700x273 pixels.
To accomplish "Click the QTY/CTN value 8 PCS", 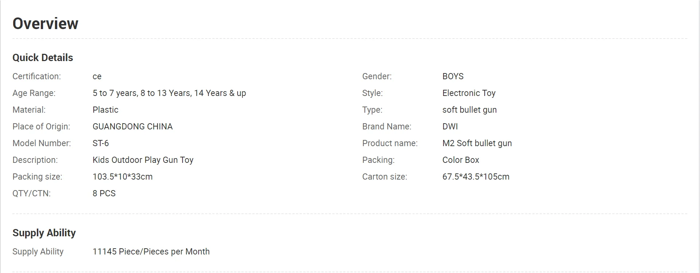I will (104, 193).
